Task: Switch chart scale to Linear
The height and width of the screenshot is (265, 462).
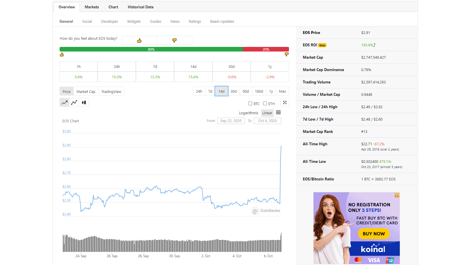Action: click(x=267, y=113)
